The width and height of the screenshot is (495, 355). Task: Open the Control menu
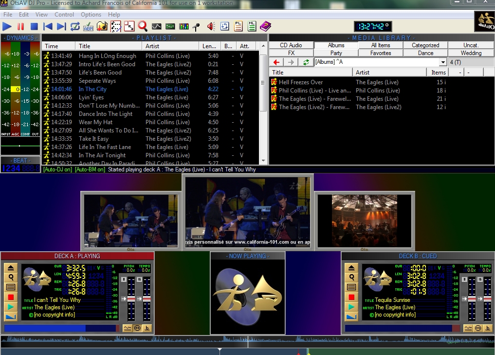pyautogui.click(x=64, y=15)
